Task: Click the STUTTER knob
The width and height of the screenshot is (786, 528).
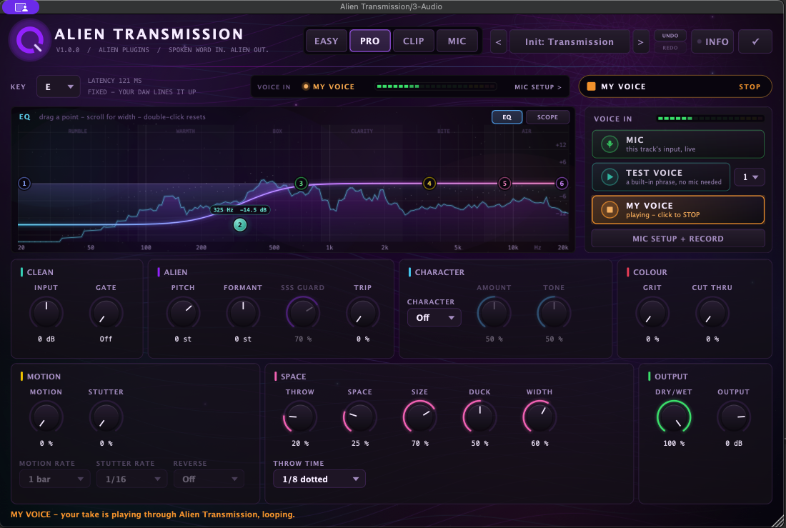Action: coord(106,417)
